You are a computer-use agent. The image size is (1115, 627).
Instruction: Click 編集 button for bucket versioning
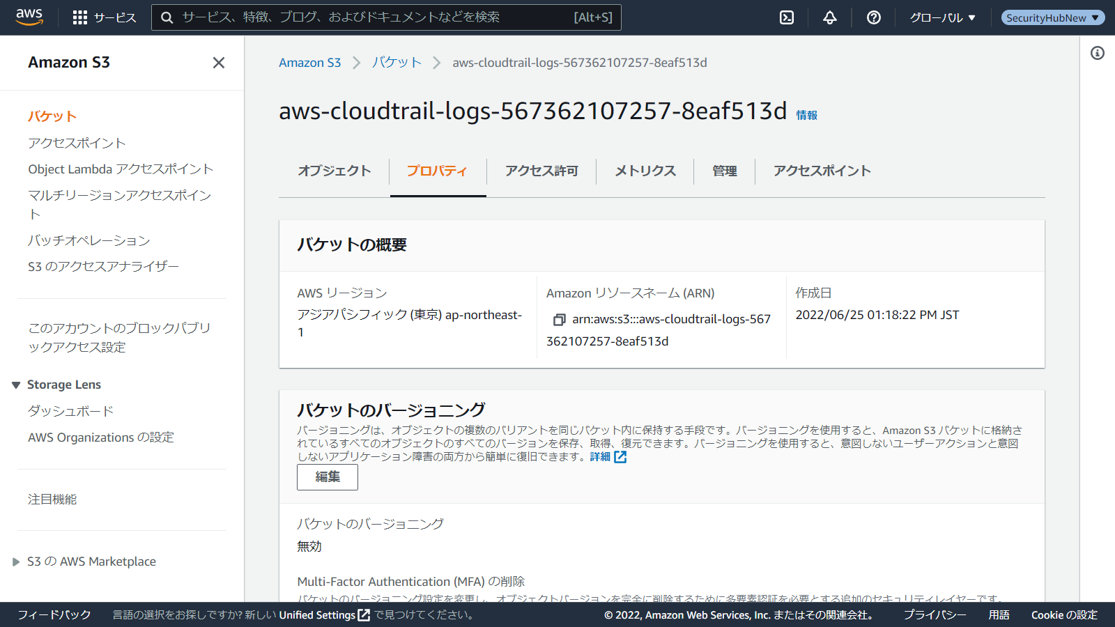(328, 477)
